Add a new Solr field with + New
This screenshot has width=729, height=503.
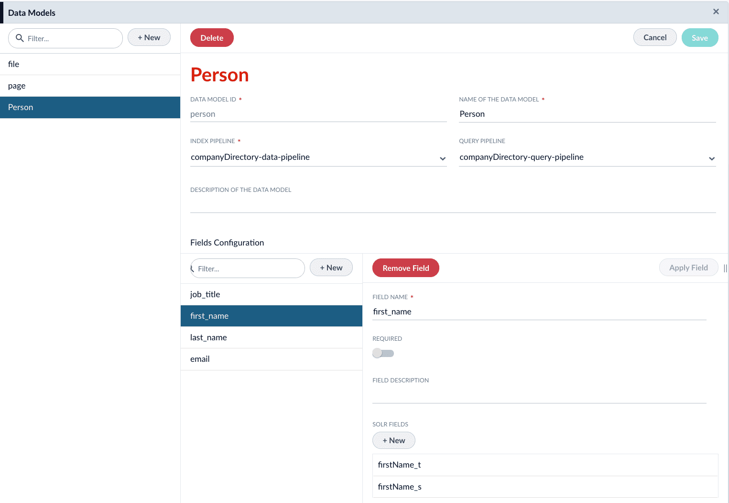tap(393, 440)
